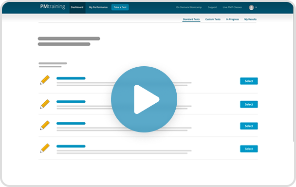Open the user avatar profile icon

coord(251,7)
